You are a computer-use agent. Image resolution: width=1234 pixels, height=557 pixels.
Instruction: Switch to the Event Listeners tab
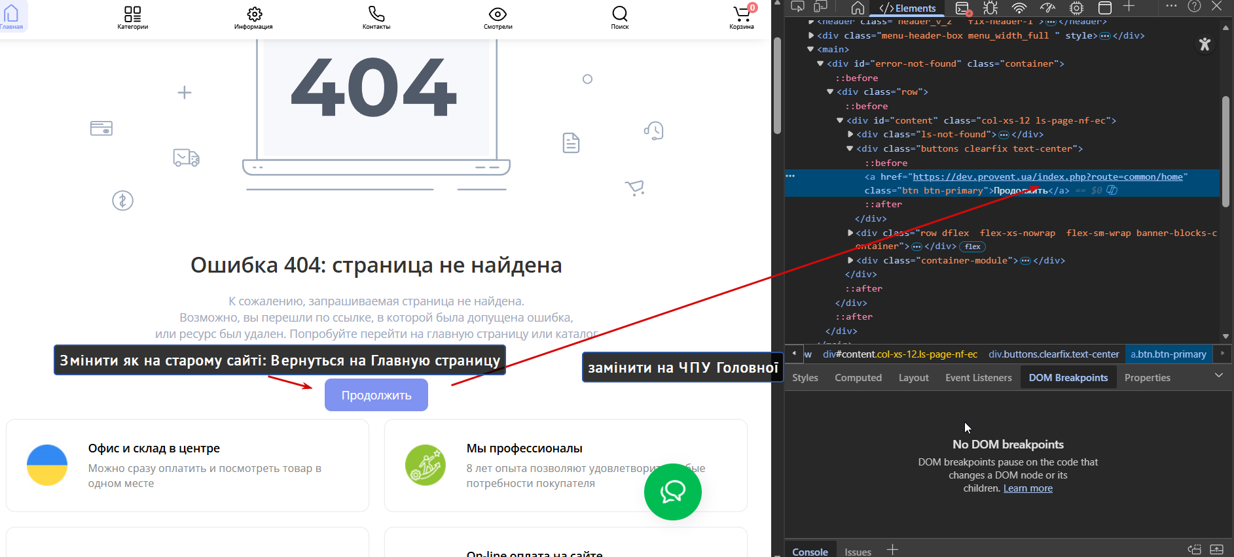click(979, 378)
